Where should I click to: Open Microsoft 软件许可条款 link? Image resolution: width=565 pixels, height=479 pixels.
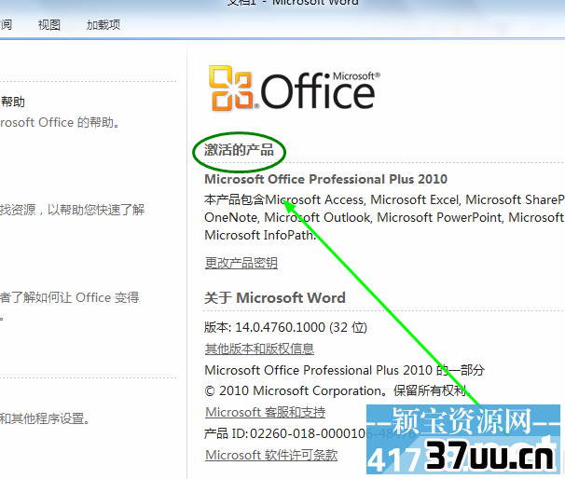pos(271,455)
